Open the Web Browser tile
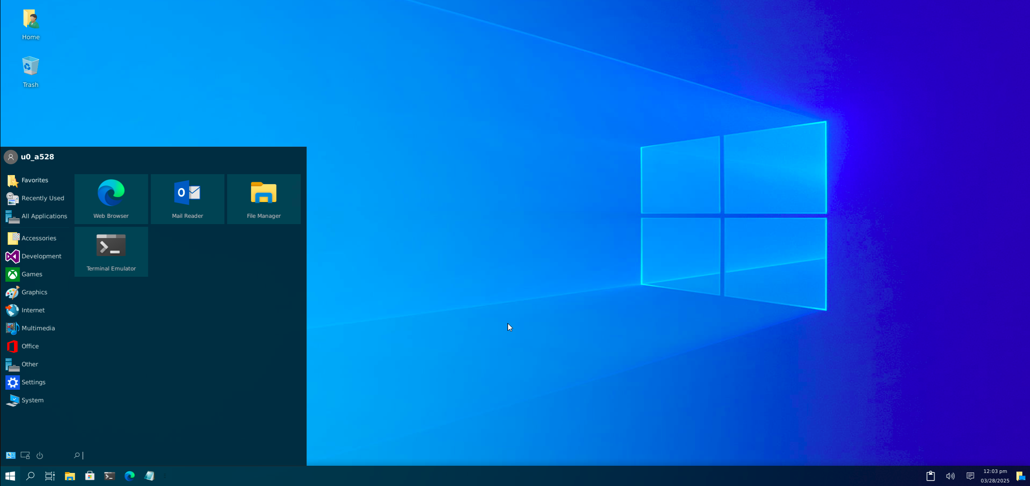Viewport: 1030px width, 486px height. pos(111,199)
